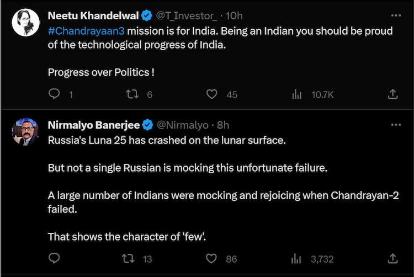This screenshot has width=414, height=277.
Task: Reply to Neetu Khandelwal's tweet
Action: point(54,94)
